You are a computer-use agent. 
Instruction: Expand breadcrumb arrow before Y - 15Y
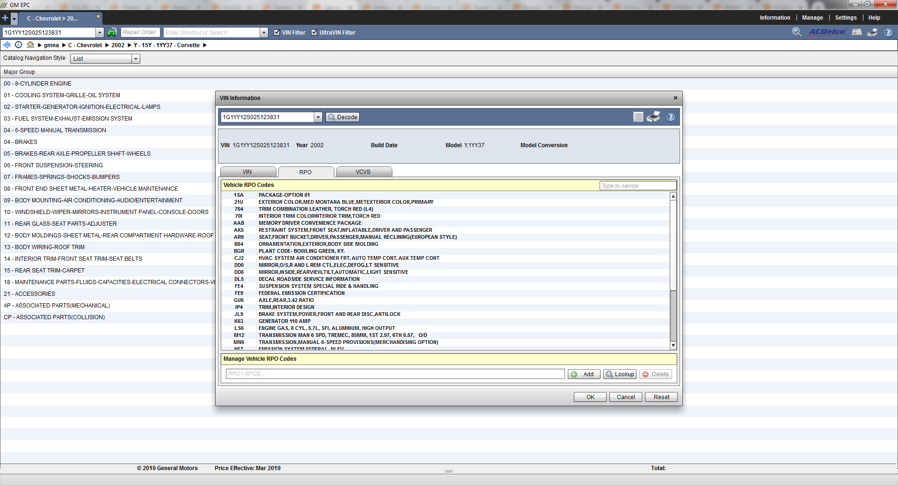tap(130, 45)
